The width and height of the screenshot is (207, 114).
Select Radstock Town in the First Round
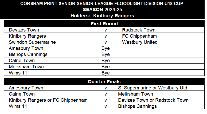(x=139, y=30)
